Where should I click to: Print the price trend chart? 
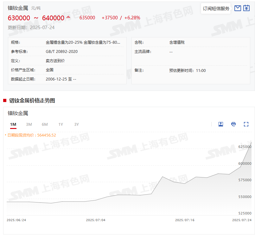click(x=233, y=124)
